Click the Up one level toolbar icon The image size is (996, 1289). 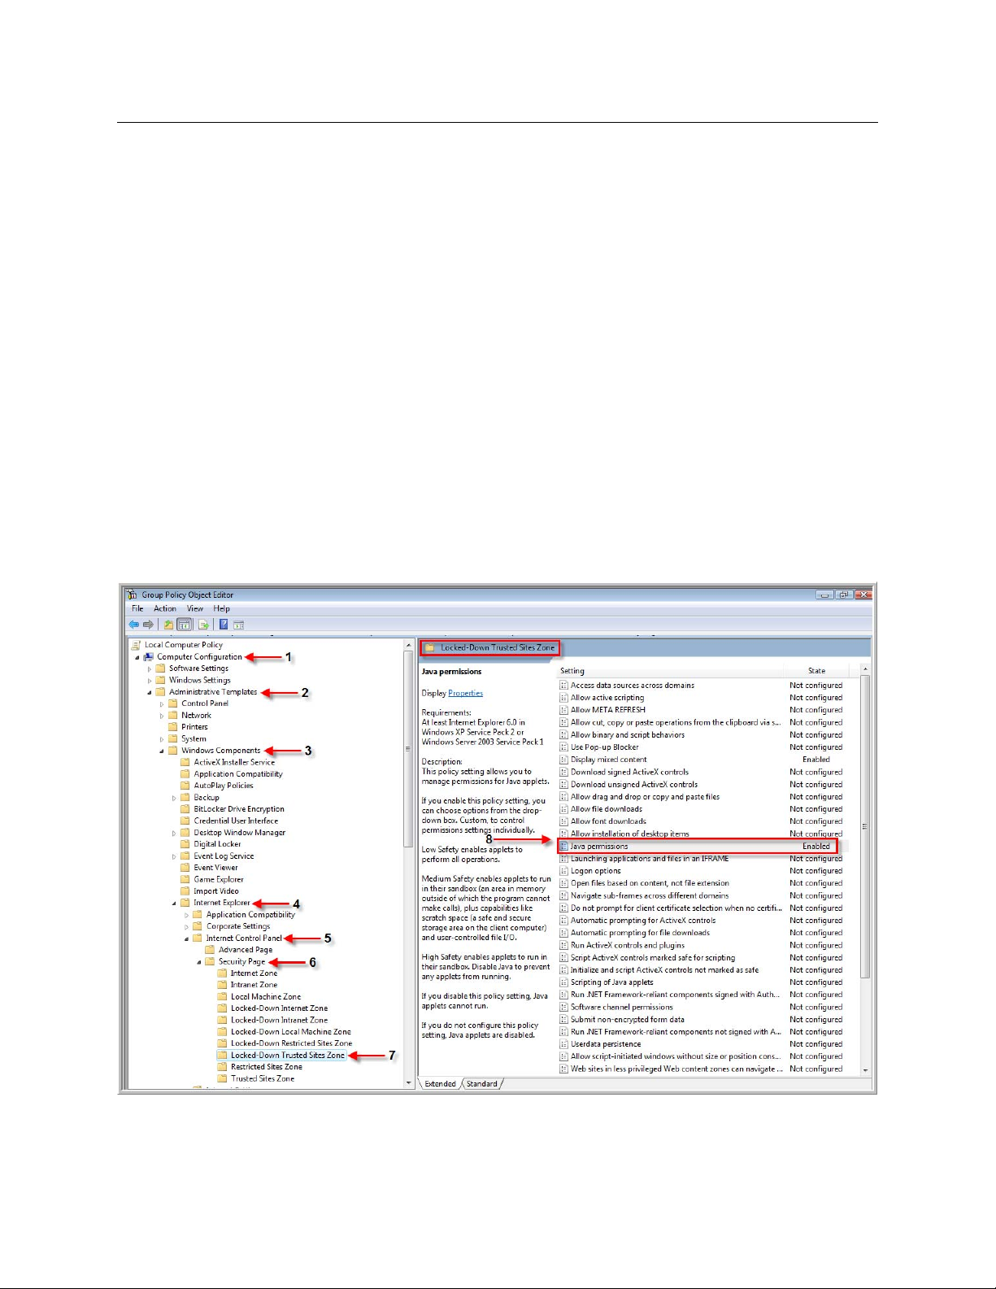click(x=168, y=625)
